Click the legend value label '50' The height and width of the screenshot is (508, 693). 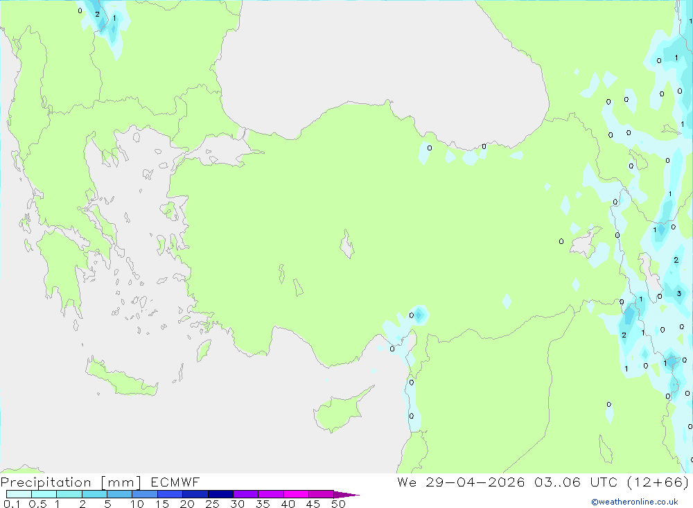[338, 504]
